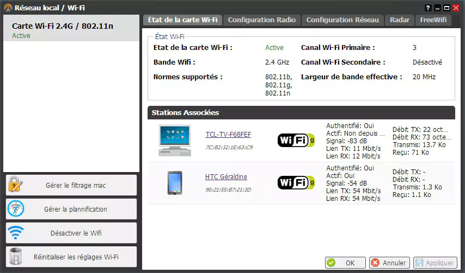Open the Configuration Radio tab
Screen dimensions: 465x273
pos(261,20)
